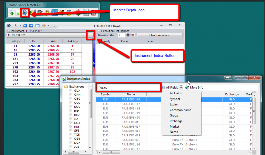Click the Quantity Filter input field

click(x=121, y=35)
